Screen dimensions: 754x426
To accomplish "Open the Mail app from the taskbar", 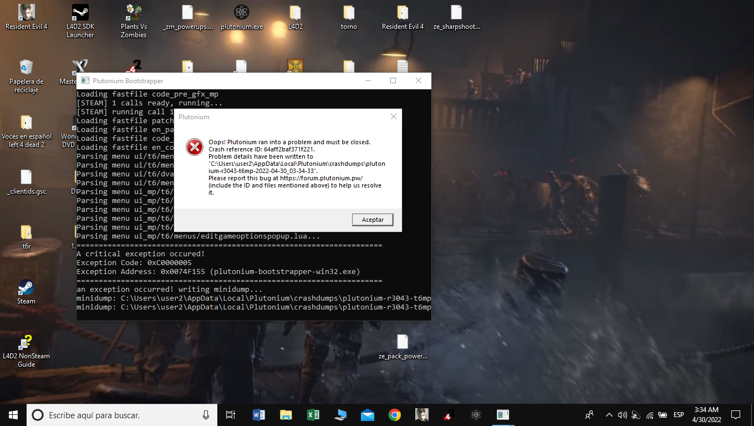I will [367, 415].
